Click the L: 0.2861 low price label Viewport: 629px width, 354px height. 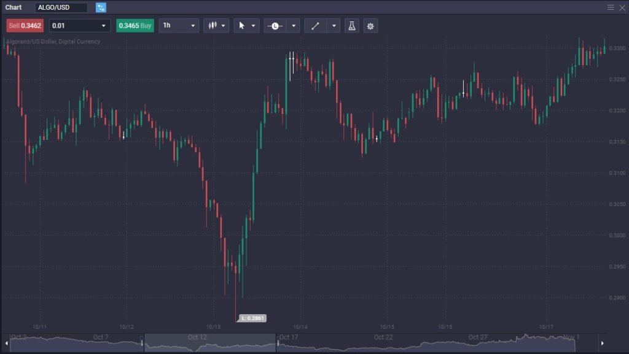(x=252, y=318)
